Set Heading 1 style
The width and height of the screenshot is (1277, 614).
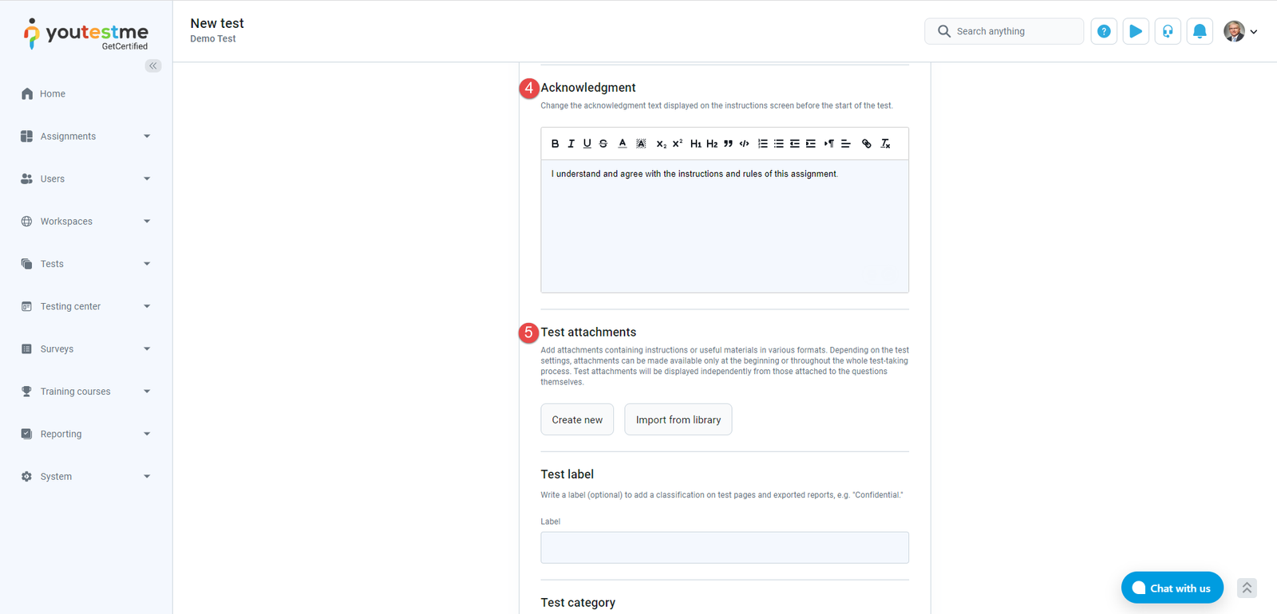[x=696, y=144]
